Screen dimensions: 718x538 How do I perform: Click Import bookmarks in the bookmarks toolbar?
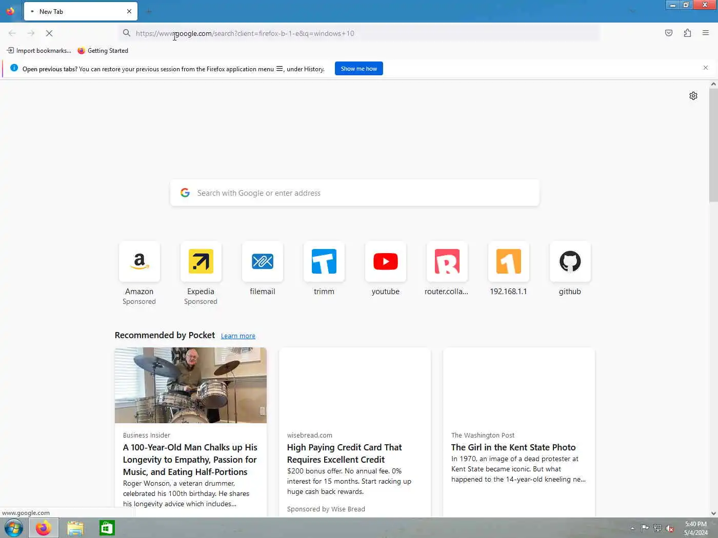click(39, 51)
